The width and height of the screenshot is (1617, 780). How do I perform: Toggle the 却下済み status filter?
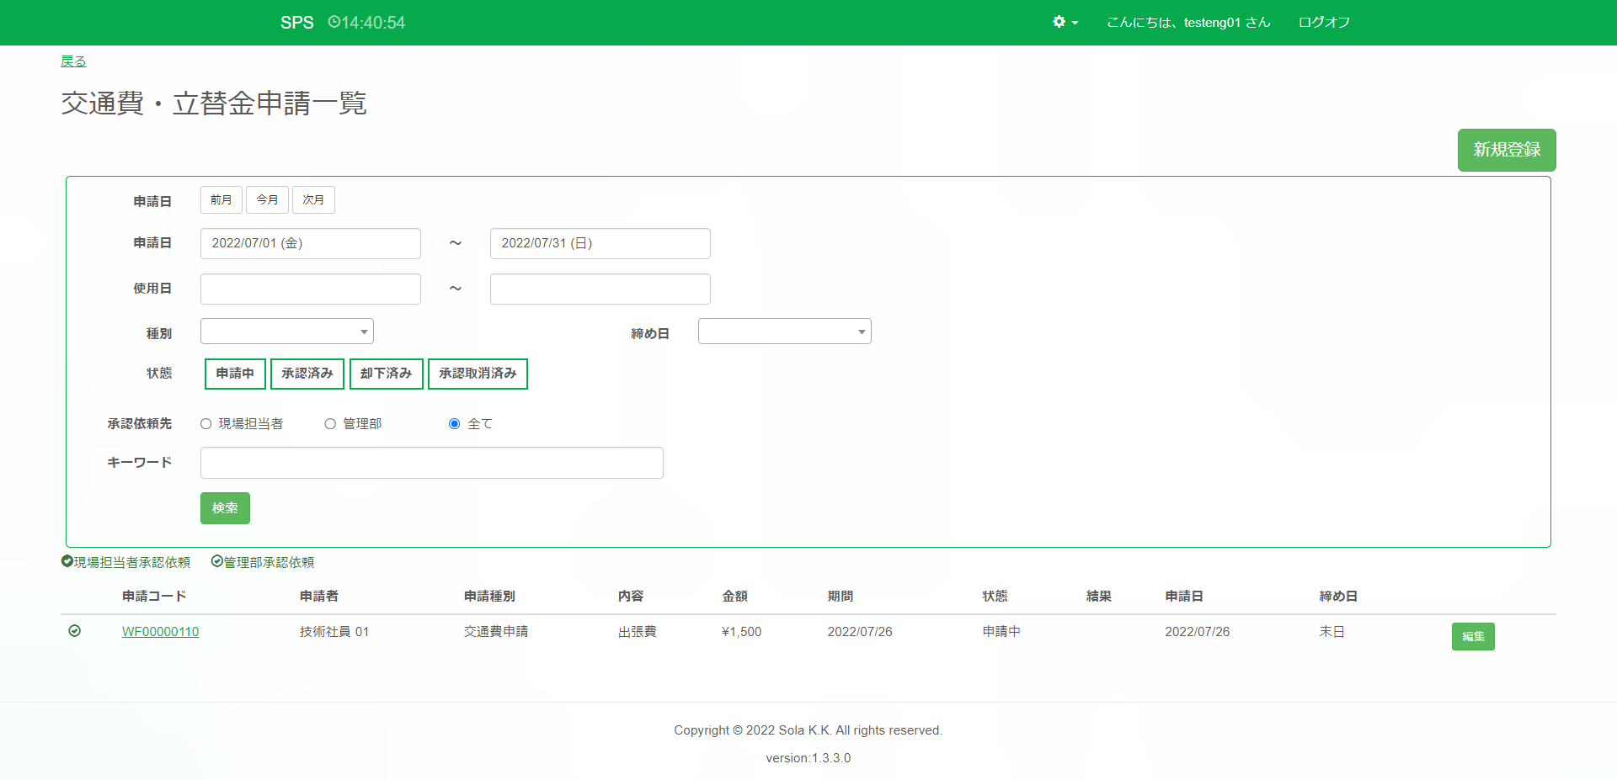pyautogui.click(x=386, y=374)
